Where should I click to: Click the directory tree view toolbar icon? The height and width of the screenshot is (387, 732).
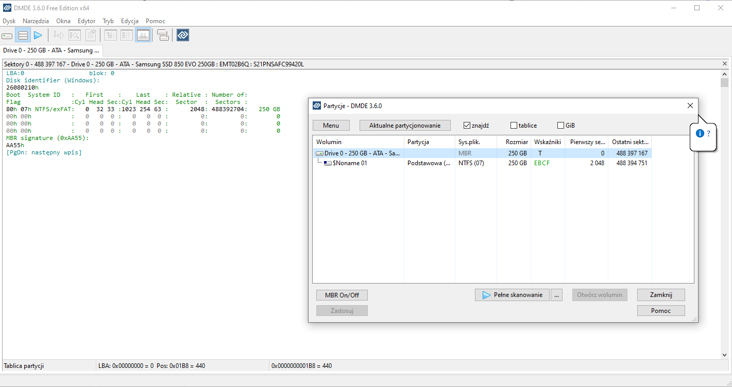click(111, 36)
